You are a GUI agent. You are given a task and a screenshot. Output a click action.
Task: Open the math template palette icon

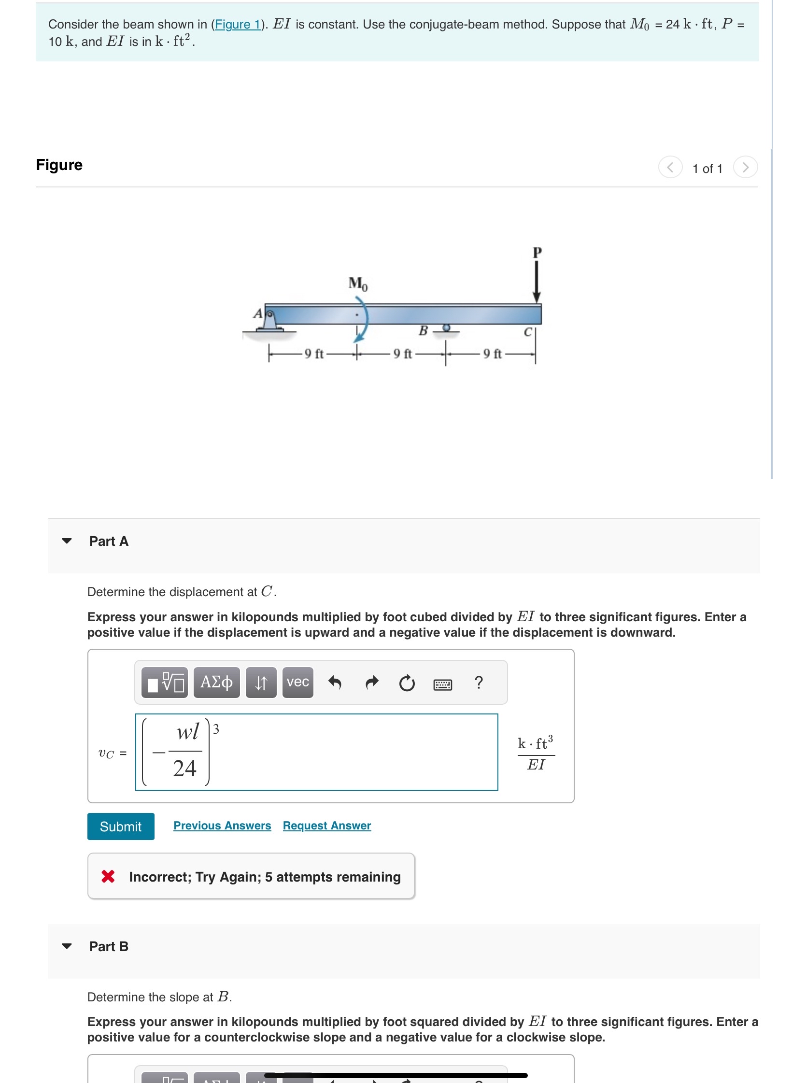pyautogui.click(x=164, y=683)
